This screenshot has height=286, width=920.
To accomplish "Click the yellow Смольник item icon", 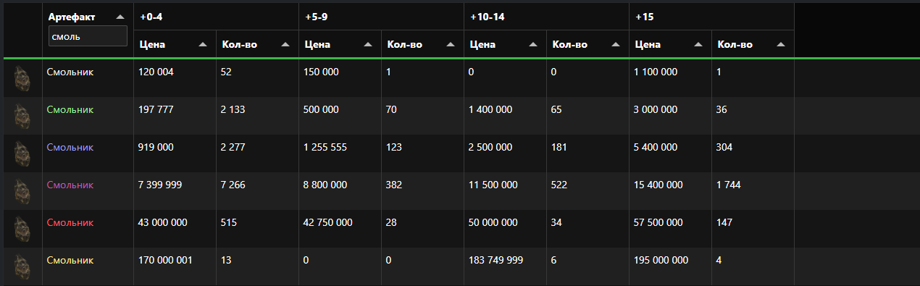I will (22, 266).
